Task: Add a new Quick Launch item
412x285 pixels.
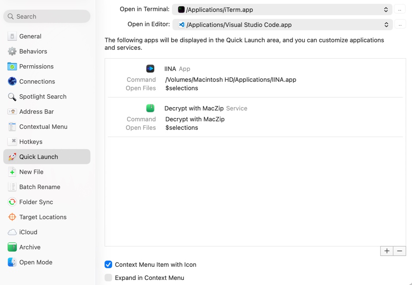Action: tap(386, 251)
